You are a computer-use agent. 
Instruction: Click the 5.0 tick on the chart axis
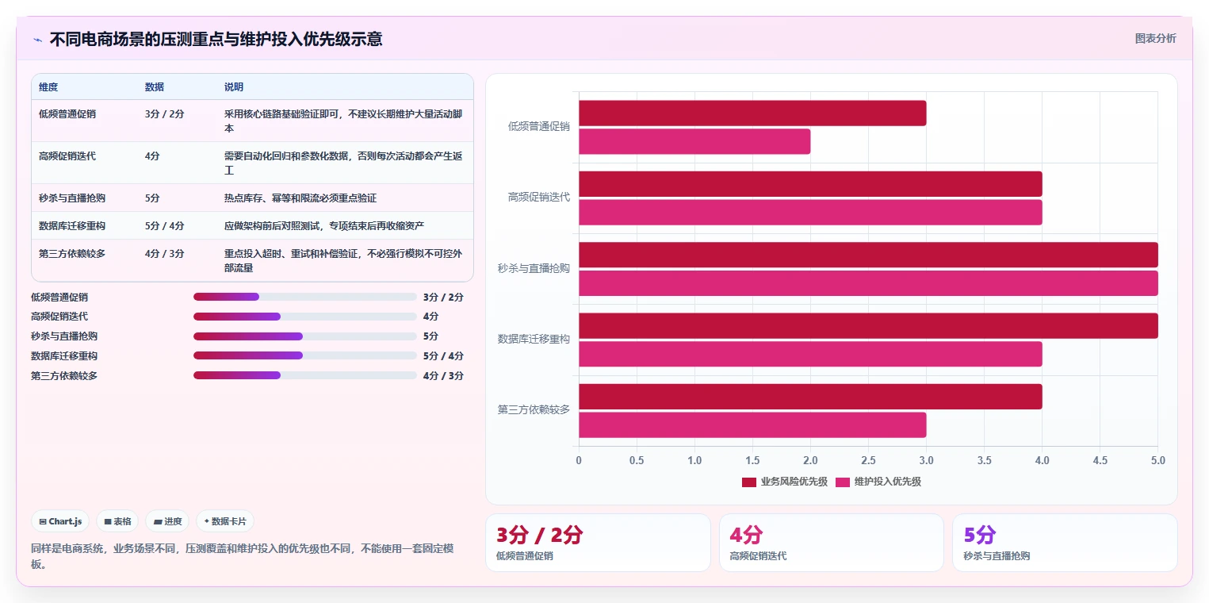[x=1157, y=460]
